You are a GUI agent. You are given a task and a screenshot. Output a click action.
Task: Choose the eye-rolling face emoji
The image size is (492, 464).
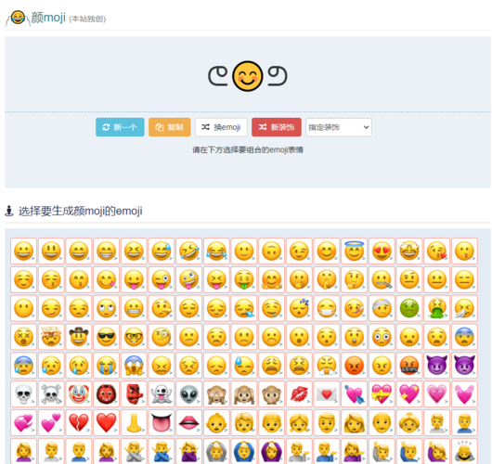click(x=107, y=308)
